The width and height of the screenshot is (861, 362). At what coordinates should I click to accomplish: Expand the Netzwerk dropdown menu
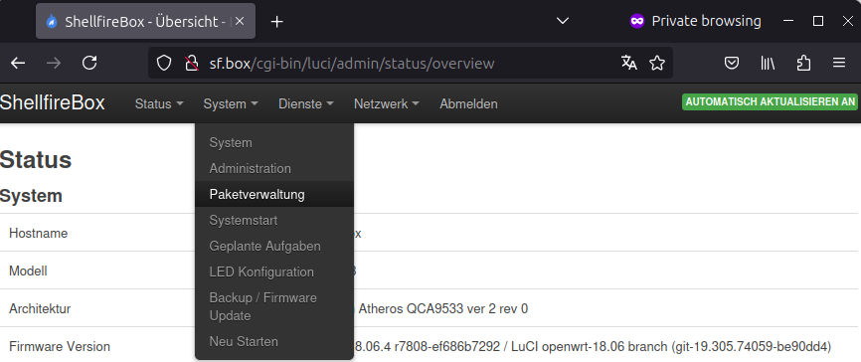[387, 103]
